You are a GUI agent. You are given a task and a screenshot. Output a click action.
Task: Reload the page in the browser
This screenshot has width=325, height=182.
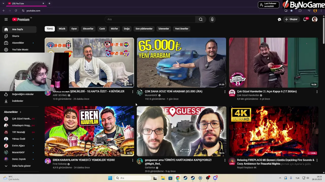tap(16, 11)
